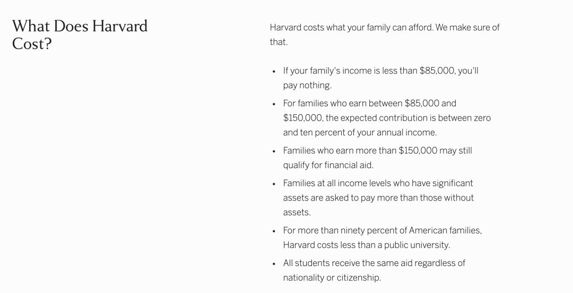Click the bullet dot before "All students receive"
Screen dimensions: 573x293
pos(274,263)
